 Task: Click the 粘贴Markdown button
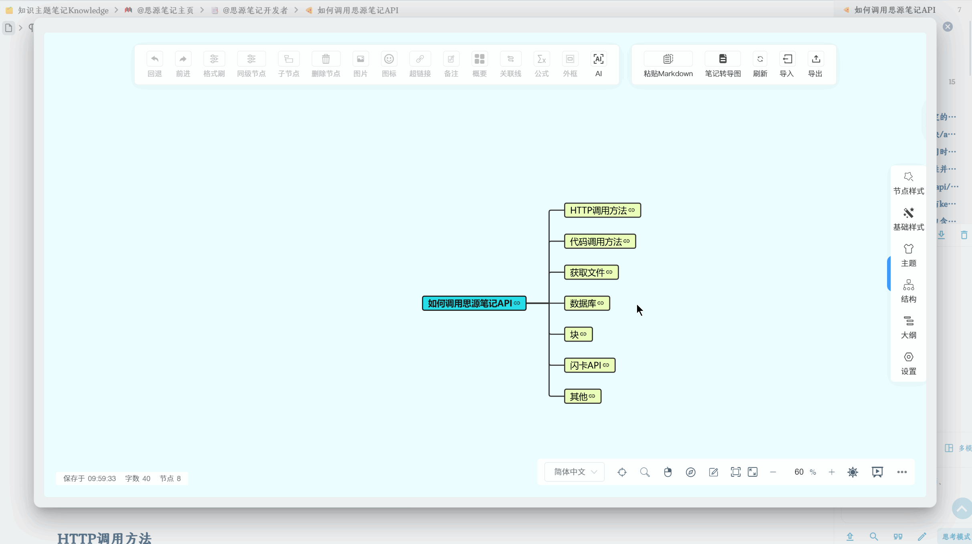(x=668, y=60)
